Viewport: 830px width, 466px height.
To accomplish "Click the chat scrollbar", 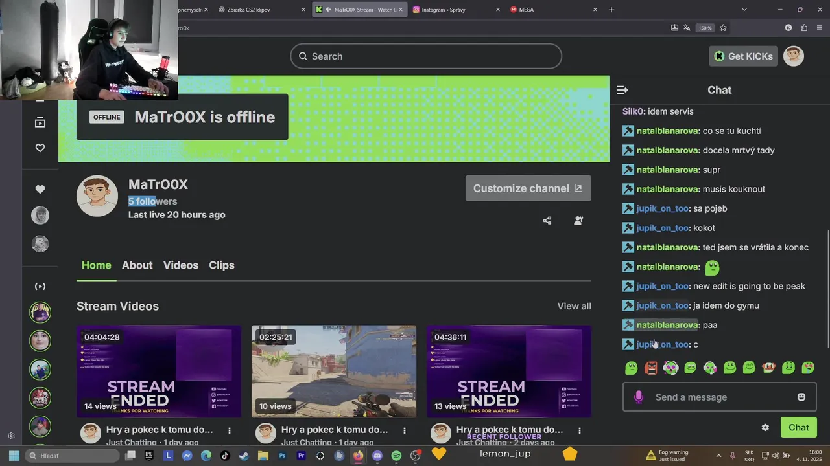I will click(x=827, y=288).
